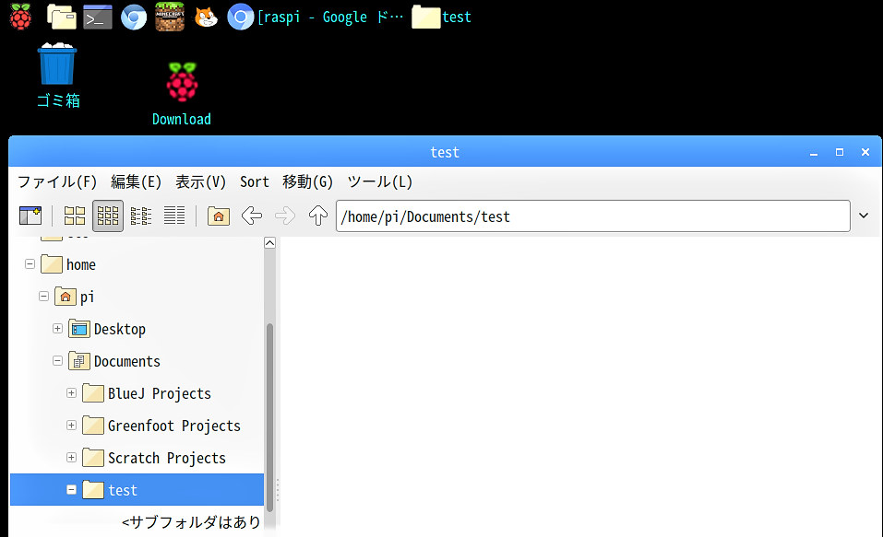Launch Minecraft Pi from the taskbar
Screen dimensions: 883x537
pyautogui.click(x=170, y=17)
